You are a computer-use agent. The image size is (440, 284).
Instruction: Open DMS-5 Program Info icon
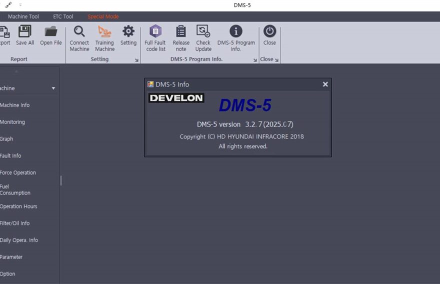coord(236,32)
